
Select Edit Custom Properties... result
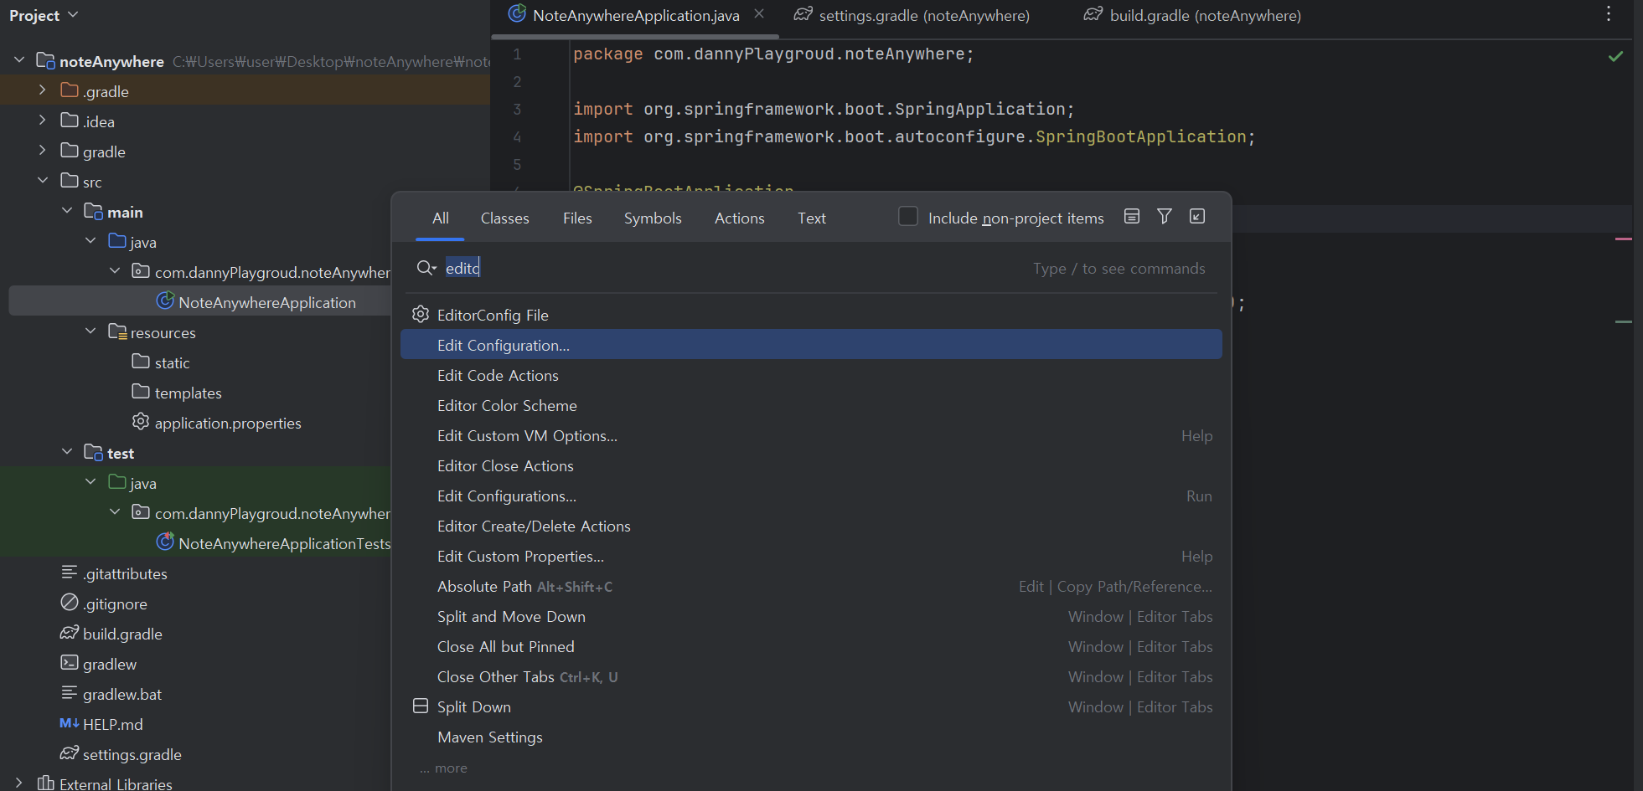(x=811, y=556)
